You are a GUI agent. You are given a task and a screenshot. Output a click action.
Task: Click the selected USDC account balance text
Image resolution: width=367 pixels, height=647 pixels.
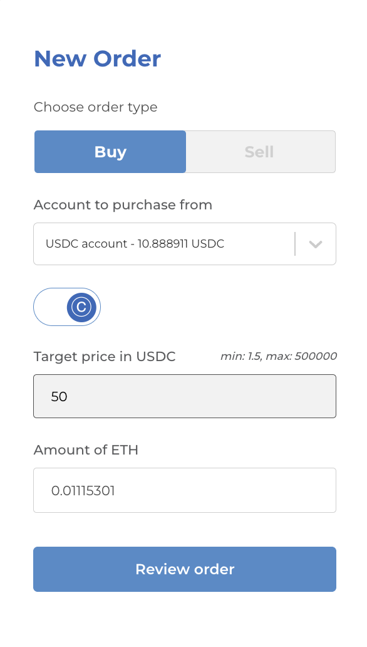[x=135, y=244]
